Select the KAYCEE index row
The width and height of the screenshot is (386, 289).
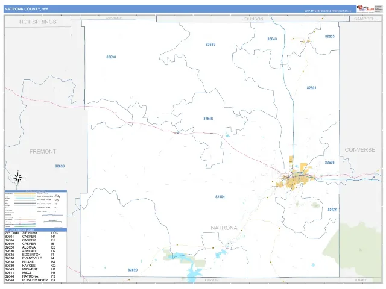pos(30,266)
